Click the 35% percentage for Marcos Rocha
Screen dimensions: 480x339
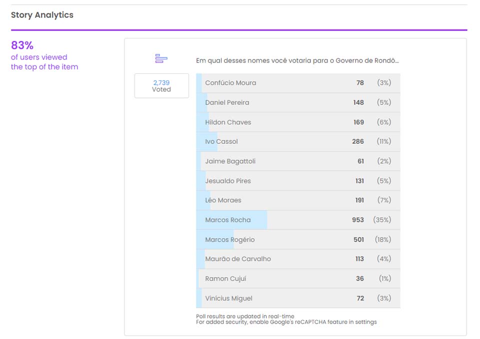point(382,220)
